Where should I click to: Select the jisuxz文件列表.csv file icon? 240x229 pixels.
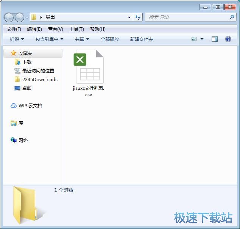tap(89, 67)
